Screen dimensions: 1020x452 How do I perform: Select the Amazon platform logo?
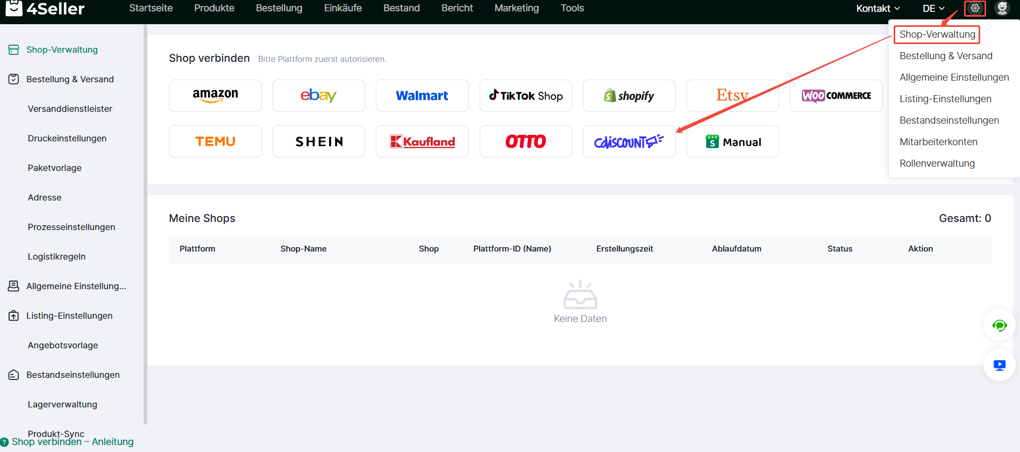pyautogui.click(x=215, y=96)
